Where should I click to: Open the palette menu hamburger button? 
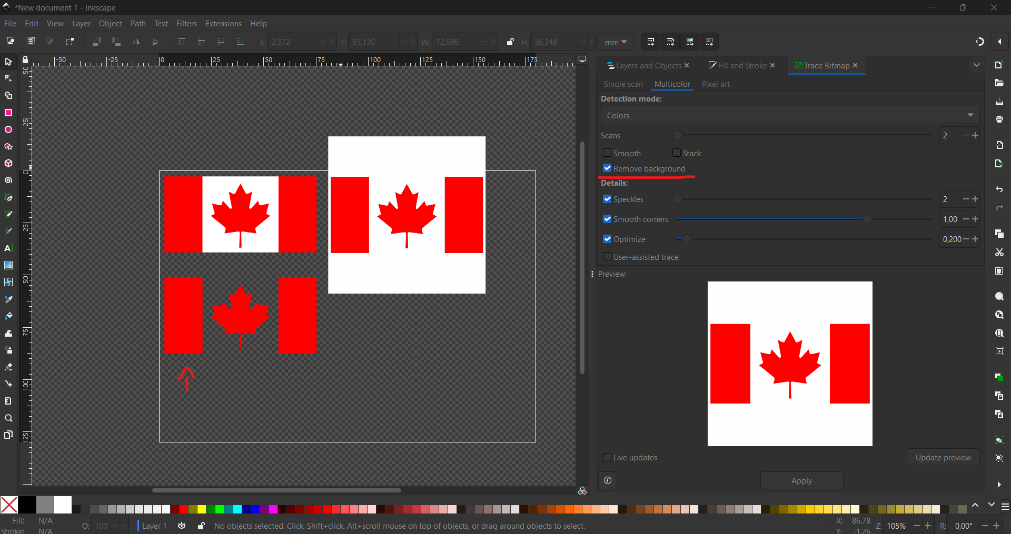[x=1005, y=507]
